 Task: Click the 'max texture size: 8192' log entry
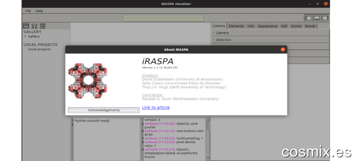174,133
